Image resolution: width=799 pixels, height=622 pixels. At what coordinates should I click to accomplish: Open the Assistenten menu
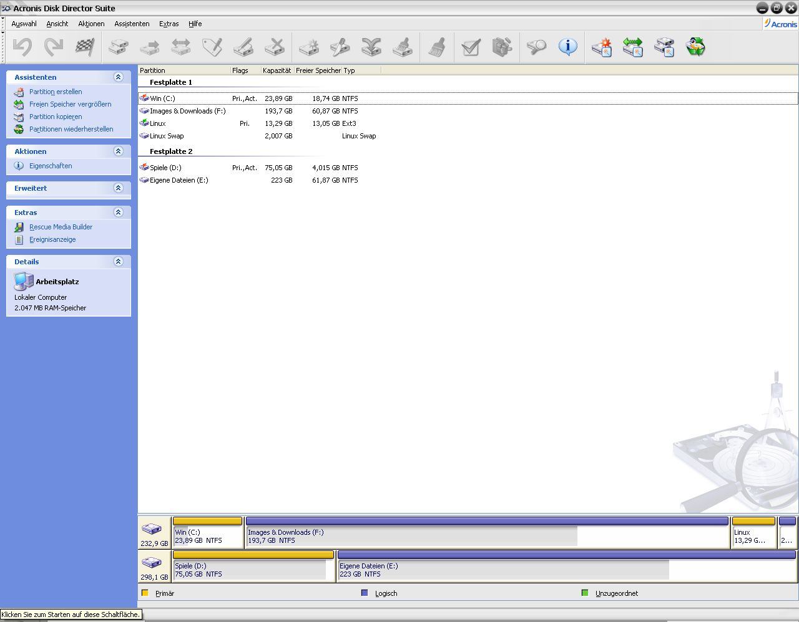(132, 24)
